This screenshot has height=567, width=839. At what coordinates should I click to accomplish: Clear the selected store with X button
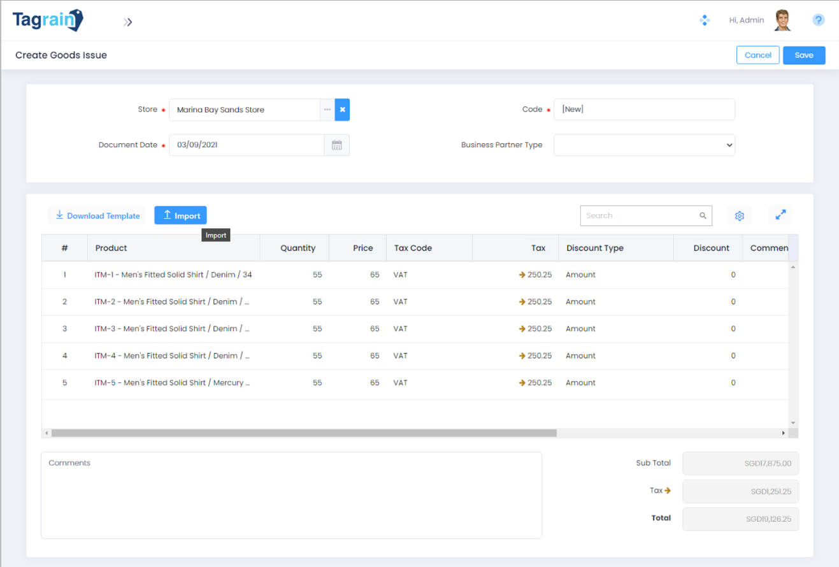pos(342,110)
